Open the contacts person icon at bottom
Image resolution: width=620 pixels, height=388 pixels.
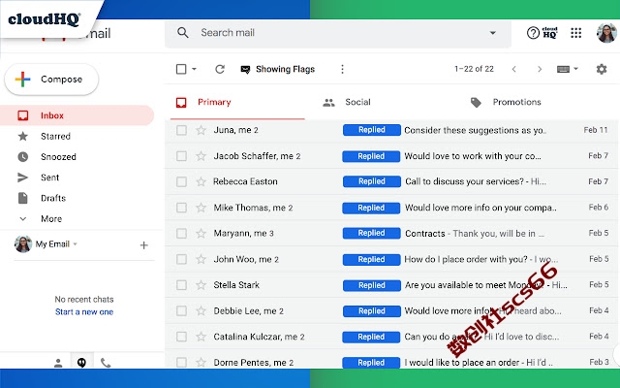pos(58,363)
